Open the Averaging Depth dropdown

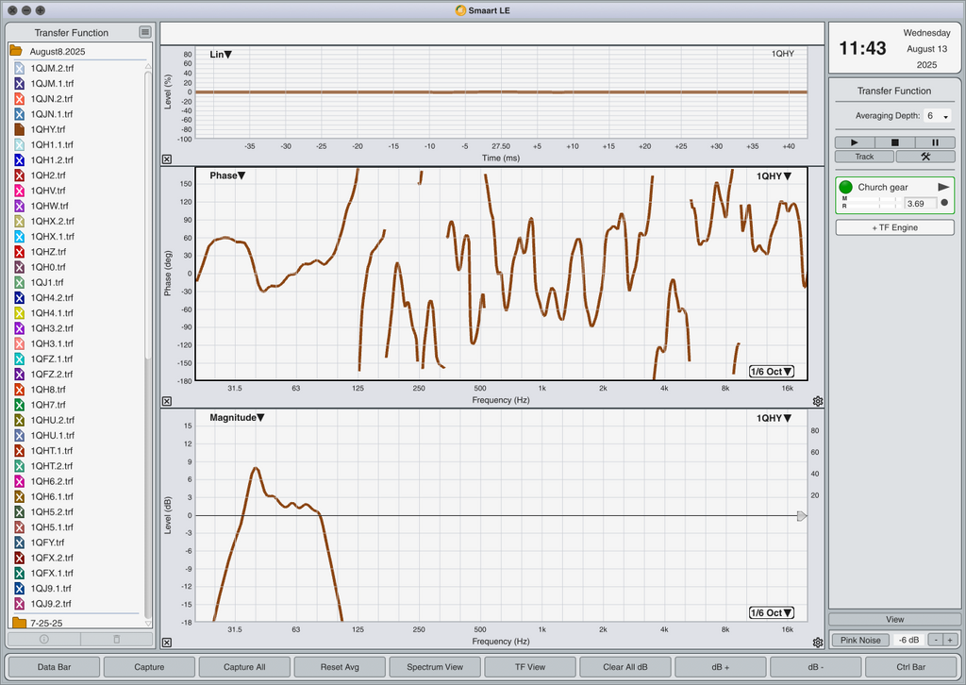[x=938, y=116]
